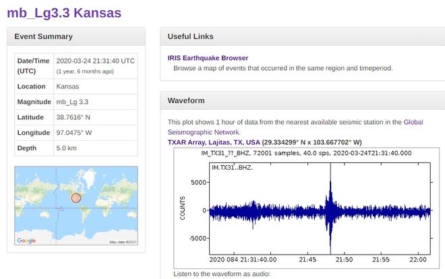Viewport: 445px width, 279px height.
Task: Click the earthquake epicenter marker on the map
Action: [x=76, y=198]
